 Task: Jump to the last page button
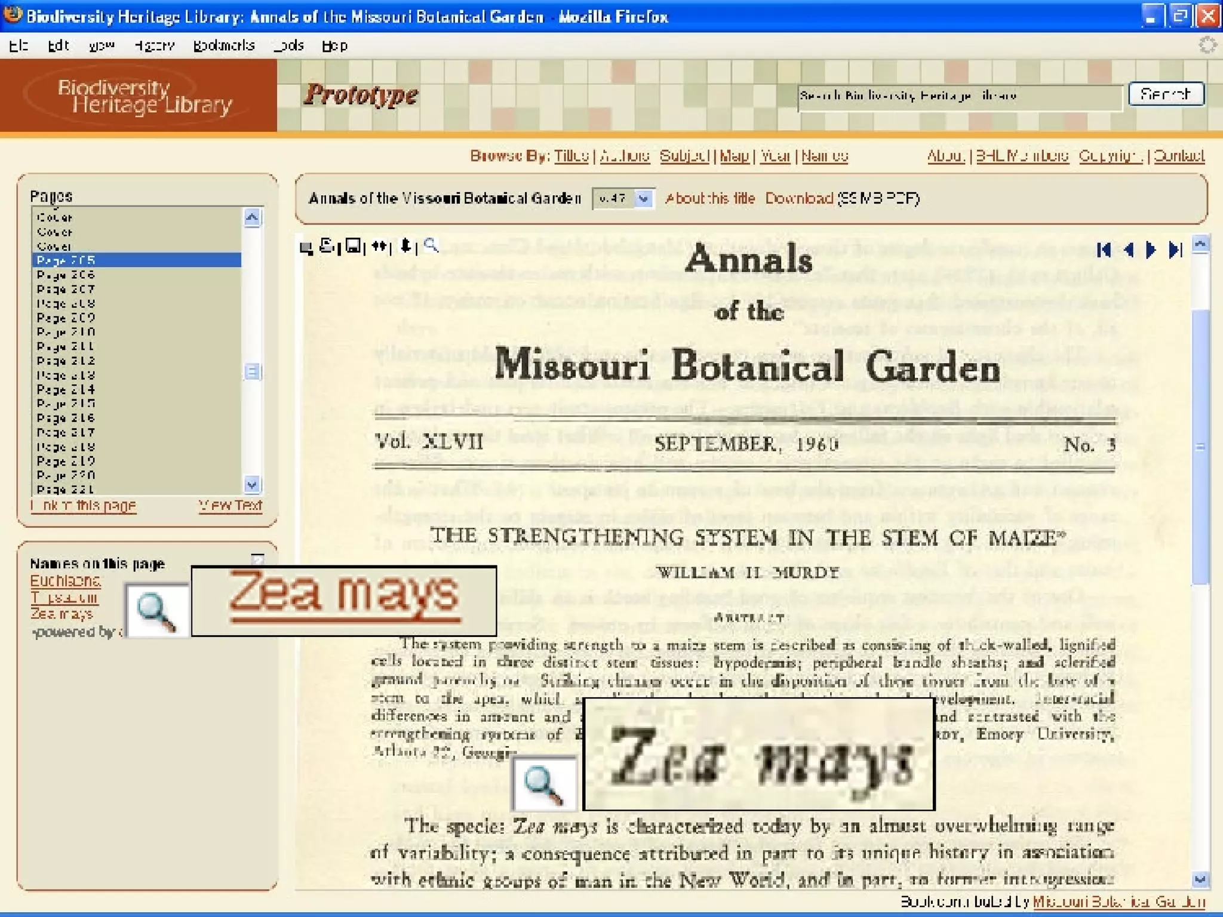click(x=1175, y=250)
